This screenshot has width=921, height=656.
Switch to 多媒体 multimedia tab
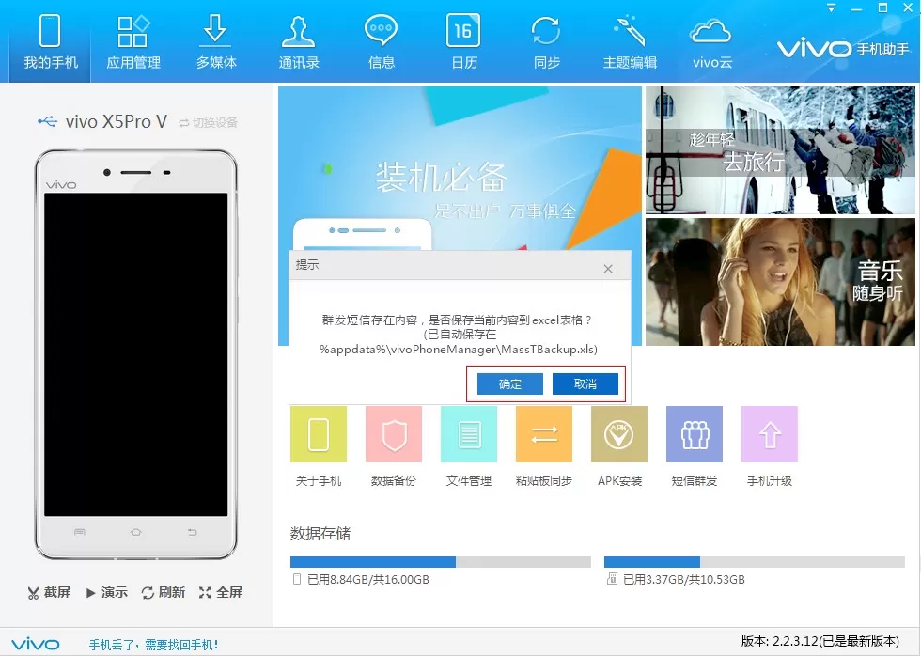[x=215, y=41]
